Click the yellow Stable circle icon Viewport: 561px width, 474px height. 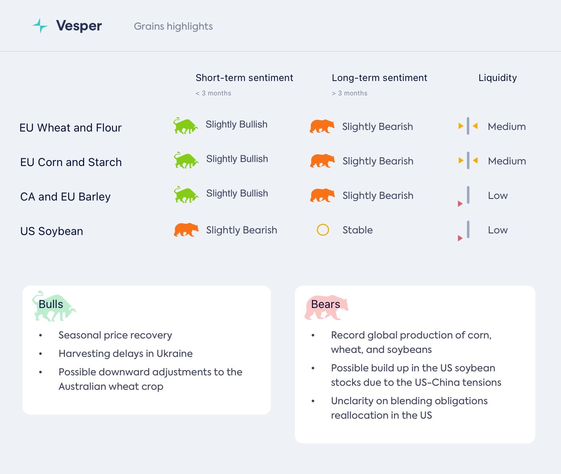[323, 230]
